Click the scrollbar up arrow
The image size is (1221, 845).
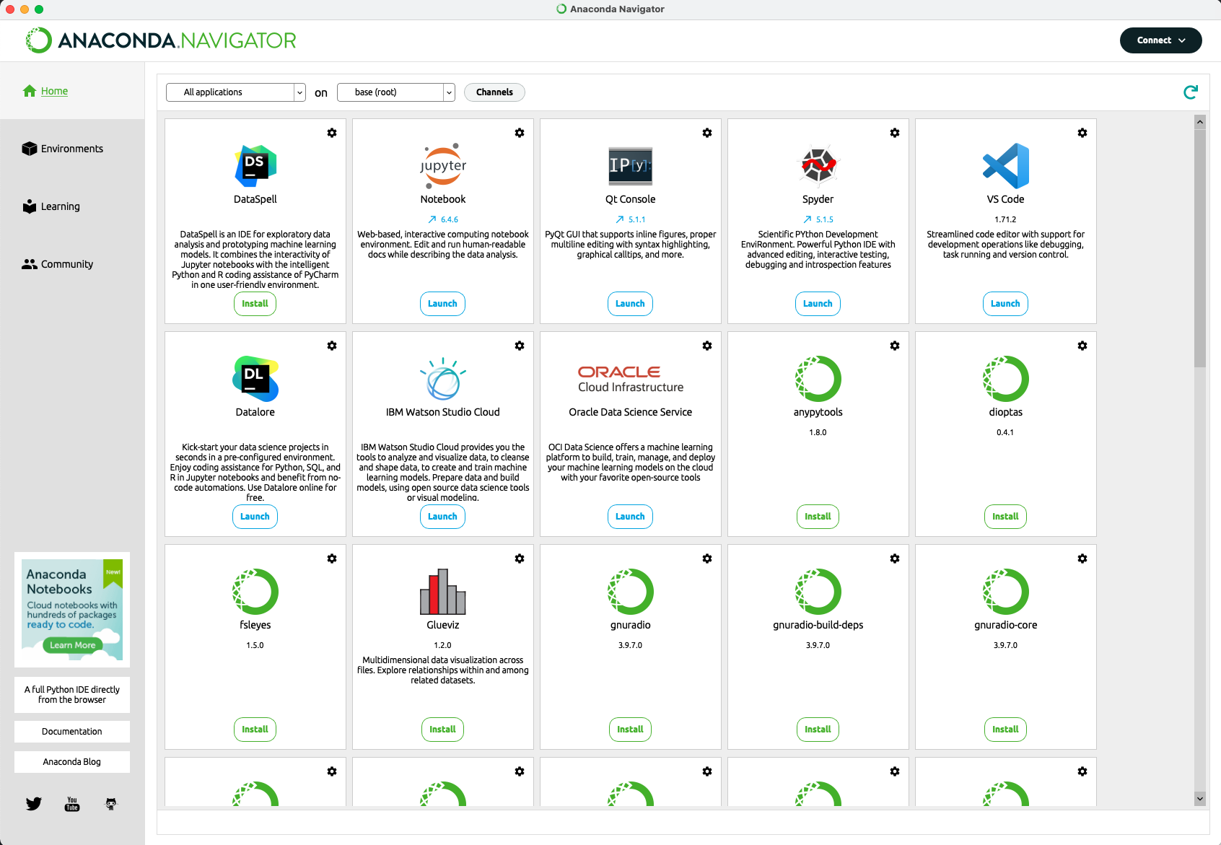click(x=1200, y=122)
